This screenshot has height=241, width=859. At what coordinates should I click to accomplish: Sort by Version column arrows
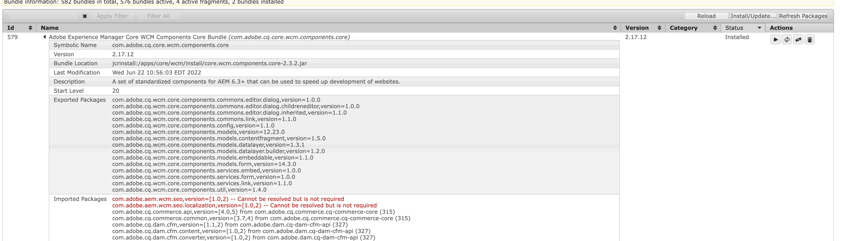[x=659, y=28]
